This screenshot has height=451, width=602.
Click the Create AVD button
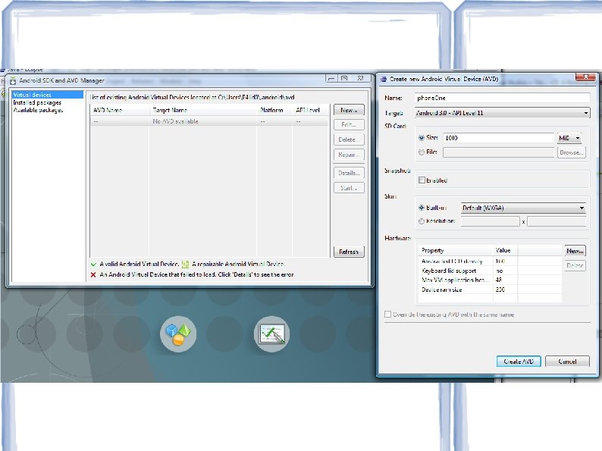tap(519, 362)
